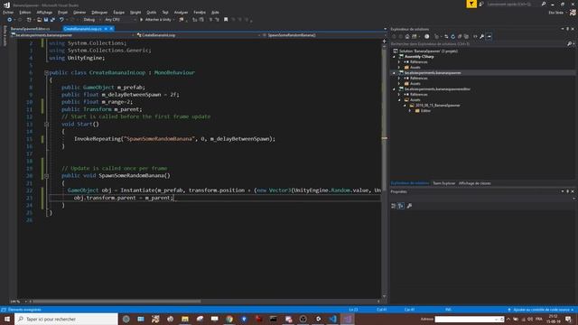This screenshot has height=325, width=578.
Task: Click the Collapse All icon in Solution Explorer
Action: pos(460,36)
